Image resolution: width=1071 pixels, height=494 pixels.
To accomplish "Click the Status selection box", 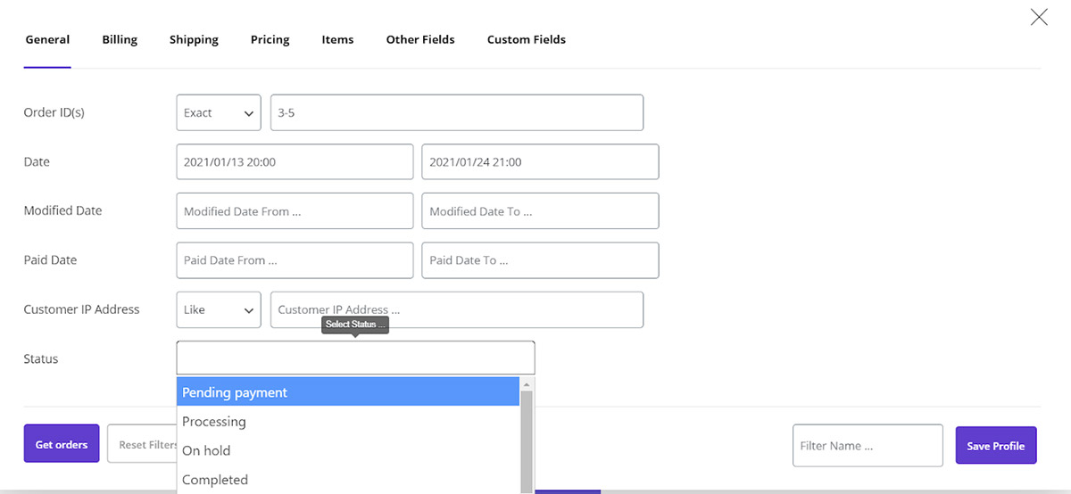I will (x=355, y=358).
